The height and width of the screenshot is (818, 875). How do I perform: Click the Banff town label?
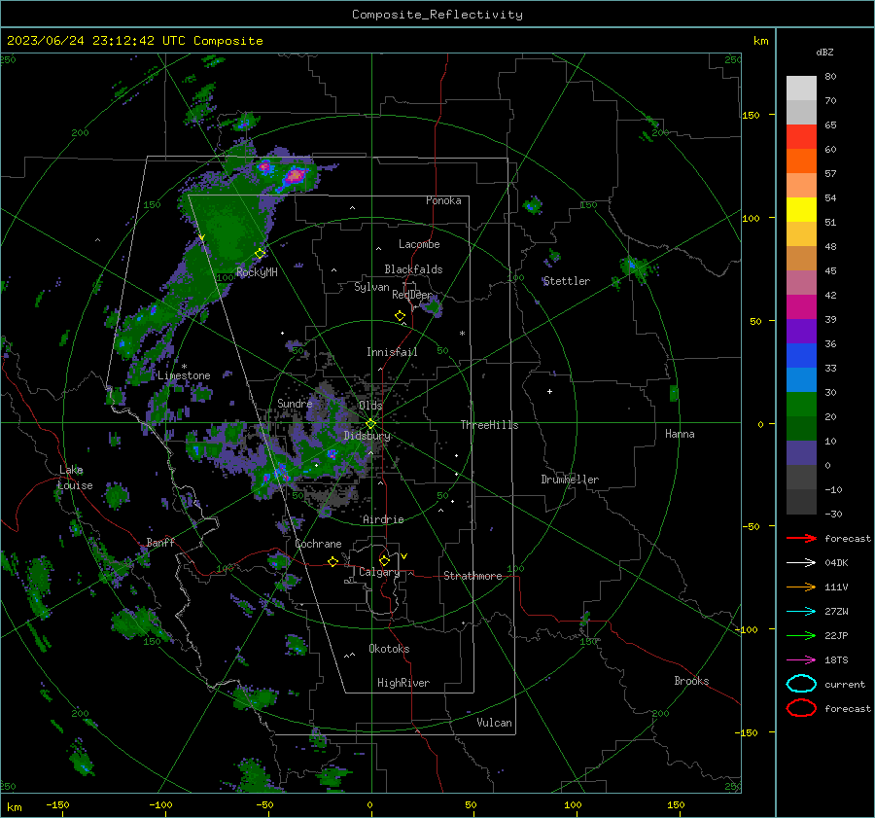[160, 542]
